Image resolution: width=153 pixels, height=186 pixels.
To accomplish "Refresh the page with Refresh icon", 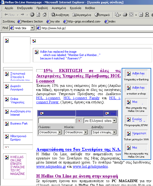I will pyautogui.click(x=38, y=14).
